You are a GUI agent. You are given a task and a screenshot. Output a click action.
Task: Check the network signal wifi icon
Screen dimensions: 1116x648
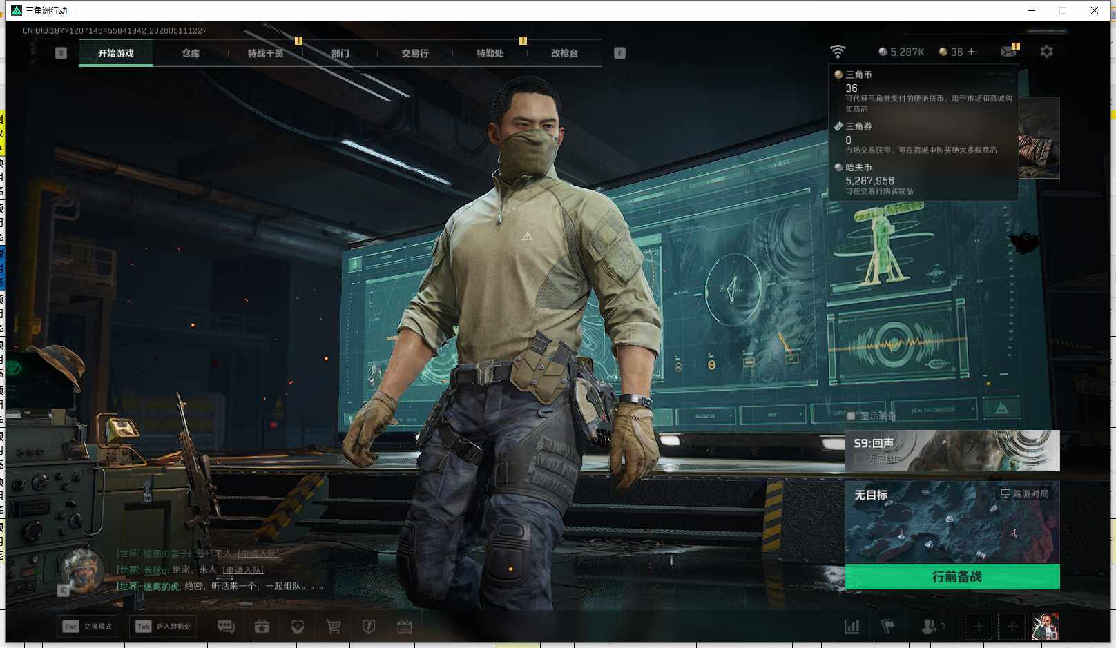[x=838, y=52]
